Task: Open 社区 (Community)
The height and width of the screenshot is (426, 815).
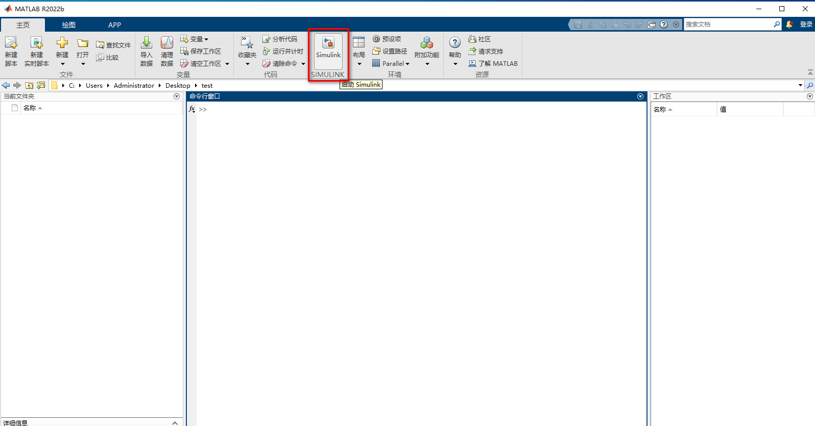Action: 480,39
